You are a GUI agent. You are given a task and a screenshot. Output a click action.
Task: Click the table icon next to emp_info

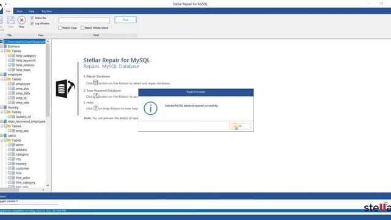[x=13, y=103]
